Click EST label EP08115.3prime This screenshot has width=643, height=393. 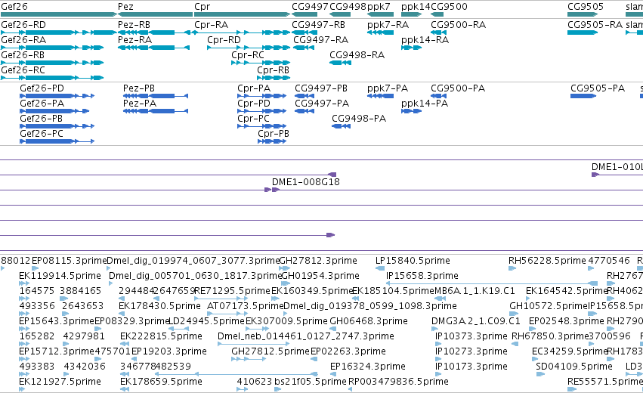pyautogui.click(x=69, y=261)
